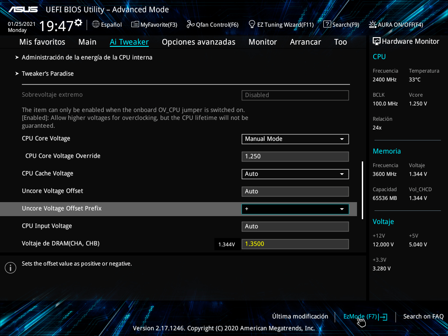This screenshot has height=336, width=448.
Task: Click the settings gear next to clock
Action: (78, 23)
